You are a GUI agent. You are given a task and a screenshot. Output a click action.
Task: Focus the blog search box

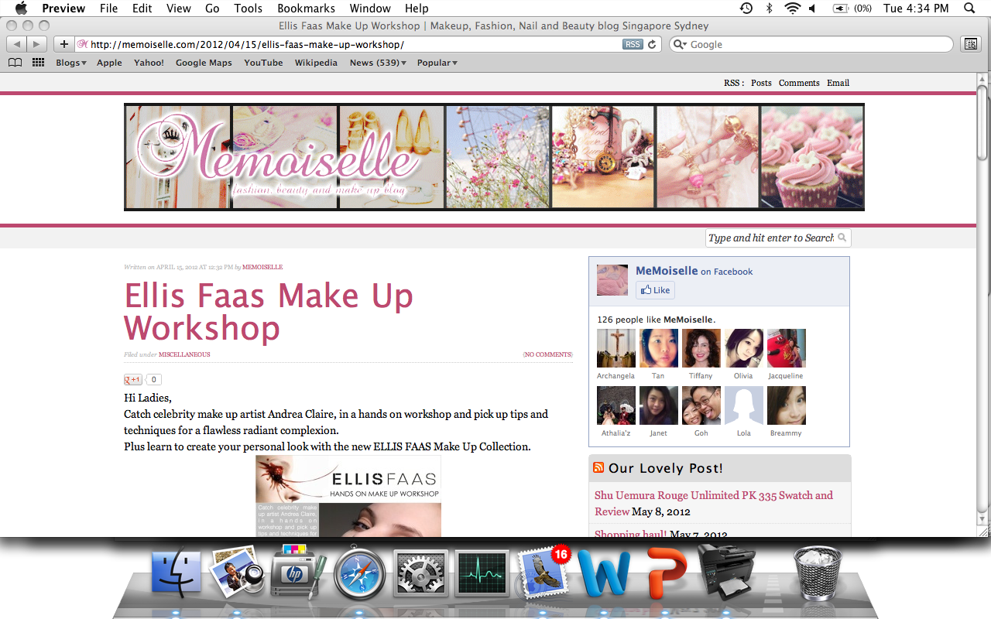point(777,238)
